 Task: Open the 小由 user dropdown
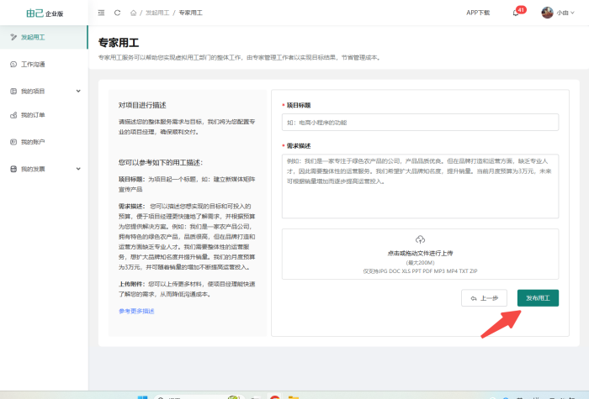[565, 13]
